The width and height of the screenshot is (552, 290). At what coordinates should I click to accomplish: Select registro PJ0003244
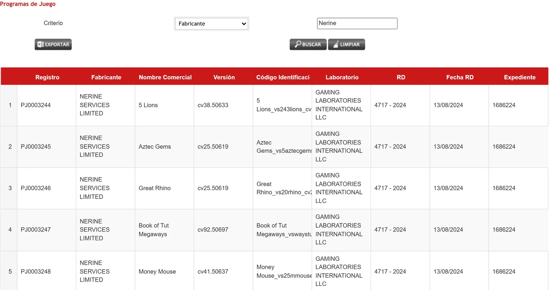click(x=36, y=105)
